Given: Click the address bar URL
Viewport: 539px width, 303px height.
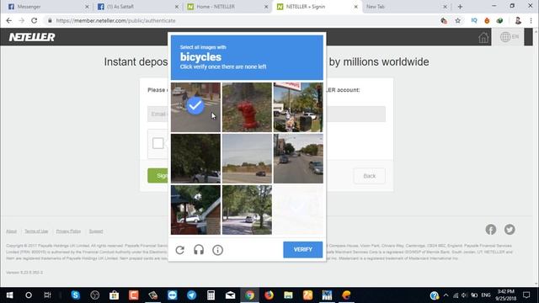Looking at the screenshot, I should [x=116, y=20].
